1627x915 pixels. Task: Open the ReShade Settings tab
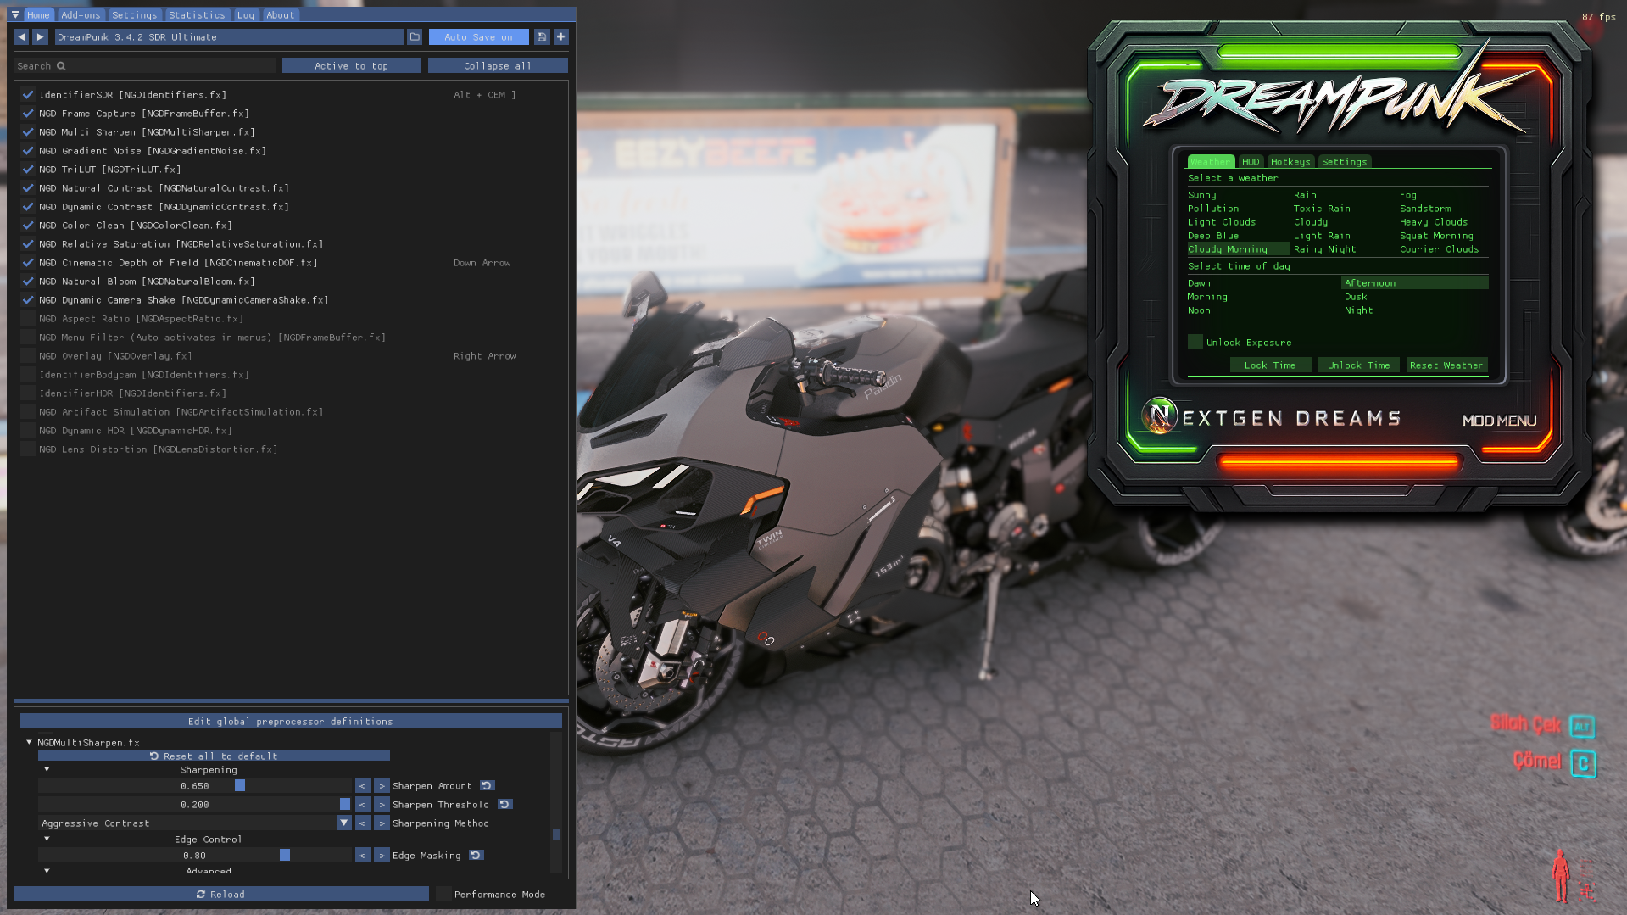tap(134, 15)
